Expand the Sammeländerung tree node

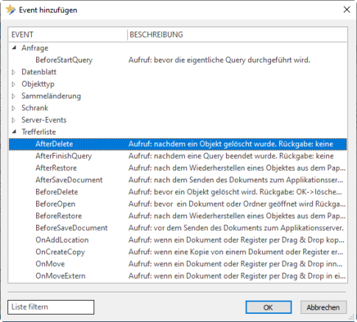click(x=14, y=96)
